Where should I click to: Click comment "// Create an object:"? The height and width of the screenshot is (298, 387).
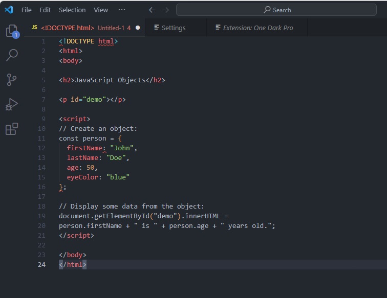coord(98,129)
